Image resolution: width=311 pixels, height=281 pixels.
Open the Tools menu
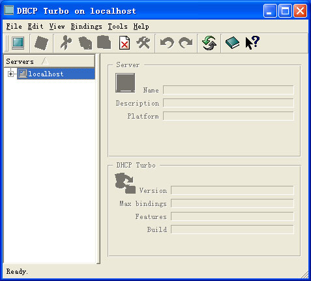click(117, 27)
